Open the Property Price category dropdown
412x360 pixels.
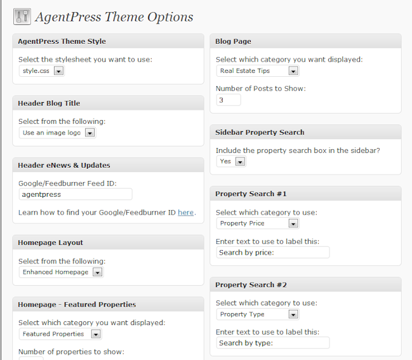coord(258,223)
